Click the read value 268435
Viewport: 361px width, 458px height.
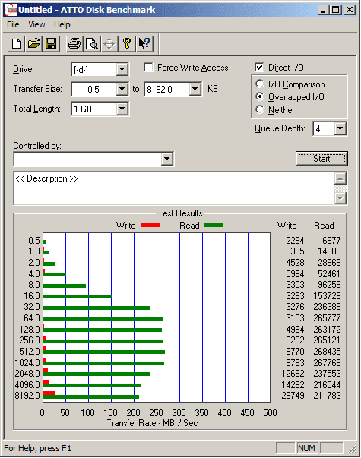(x=327, y=352)
